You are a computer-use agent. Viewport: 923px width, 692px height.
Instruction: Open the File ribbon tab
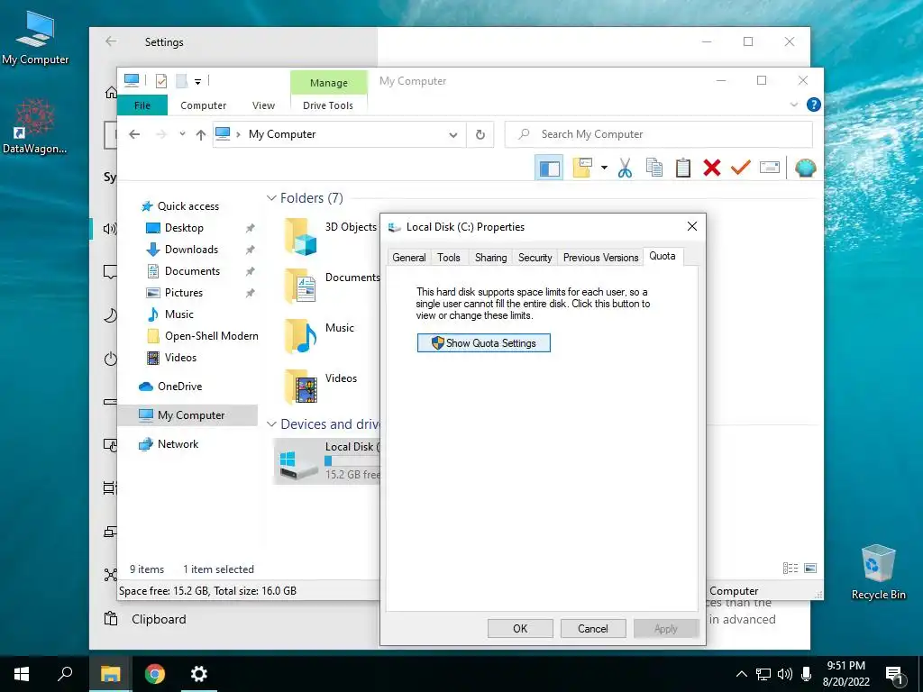pyautogui.click(x=142, y=105)
